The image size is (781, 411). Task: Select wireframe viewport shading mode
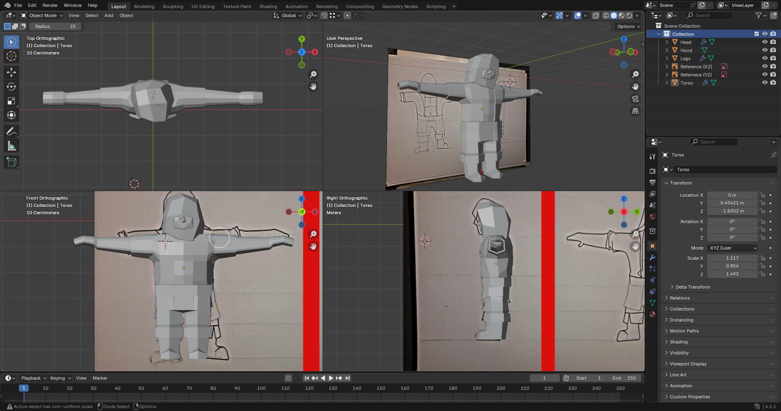(x=606, y=15)
